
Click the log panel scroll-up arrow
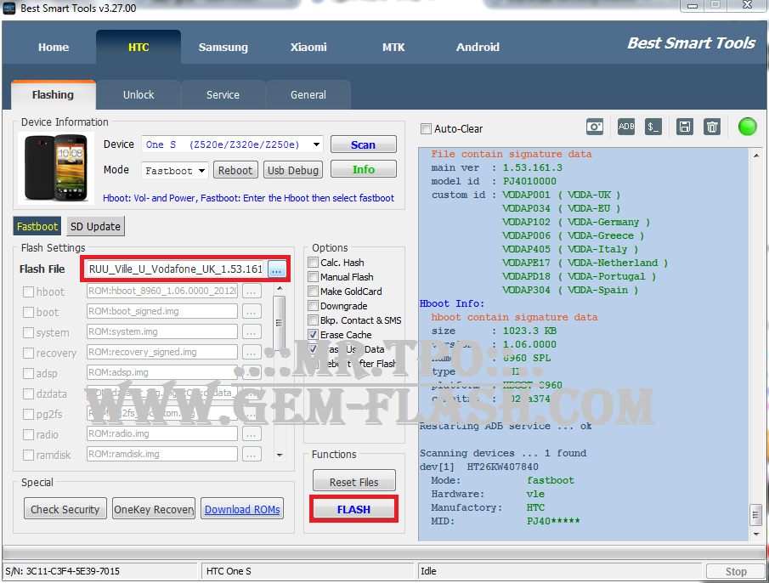tap(755, 155)
